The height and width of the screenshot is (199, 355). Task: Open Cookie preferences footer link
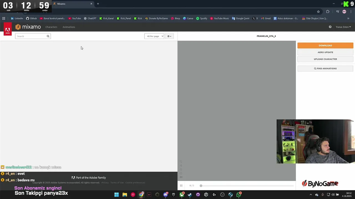point(135,183)
